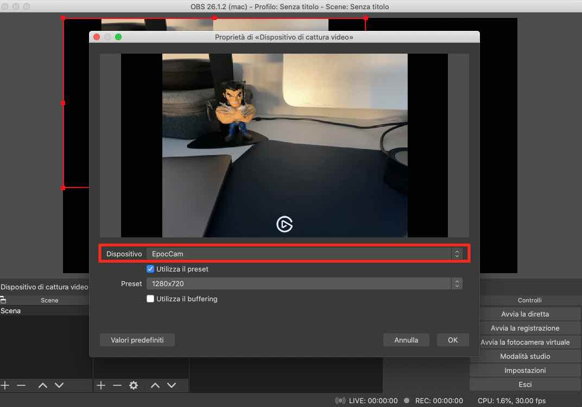Click Annulla to cancel properties
Viewport: 582px width, 407px height.
click(x=406, y=340)
